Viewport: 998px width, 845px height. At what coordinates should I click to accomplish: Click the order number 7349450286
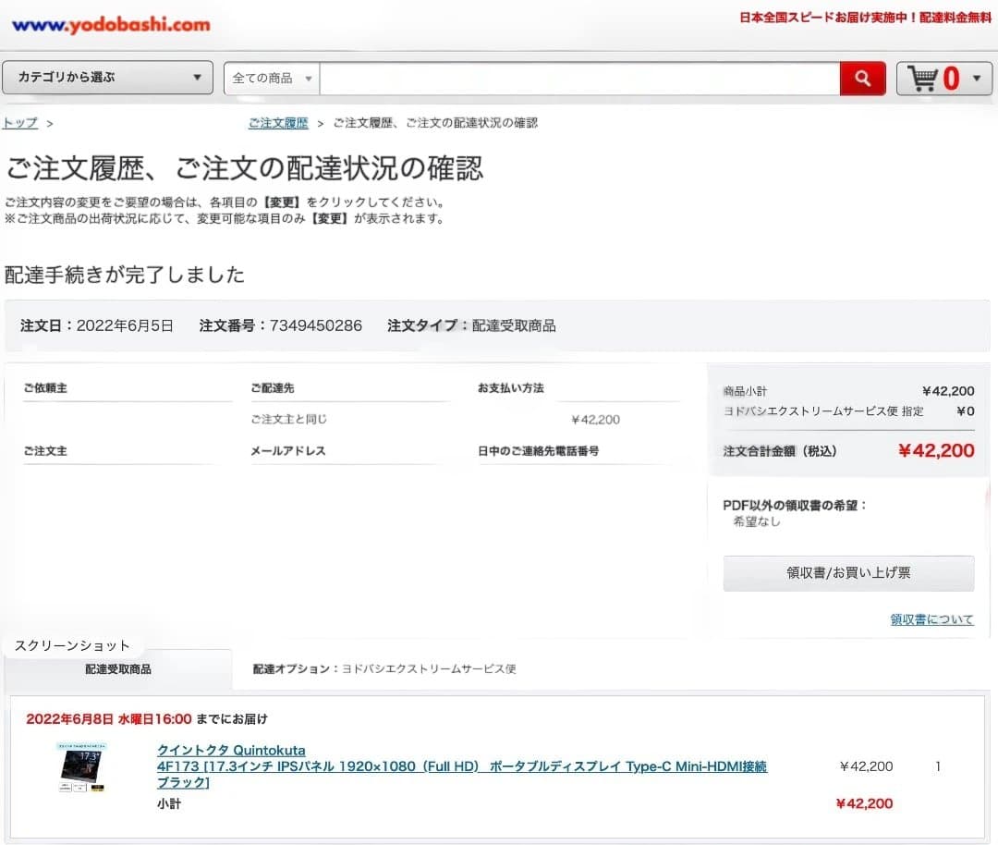[316, 325]
